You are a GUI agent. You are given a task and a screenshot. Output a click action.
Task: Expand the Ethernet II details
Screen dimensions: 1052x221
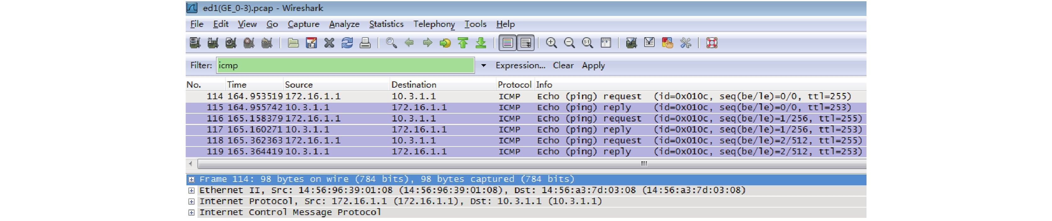coord(191,190)
